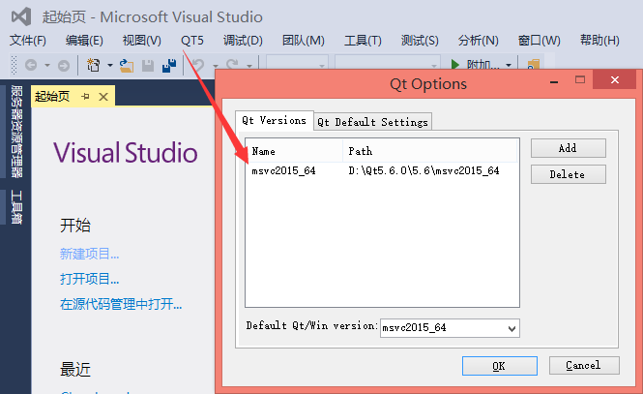This screenshot has height=394, width=643.
Task: Open the 帮助(H) menu
Action: 599,41
